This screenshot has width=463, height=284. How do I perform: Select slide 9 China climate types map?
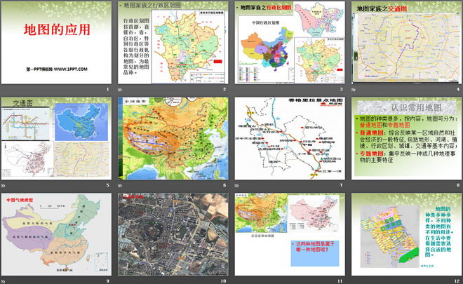(x=57, y=238)
